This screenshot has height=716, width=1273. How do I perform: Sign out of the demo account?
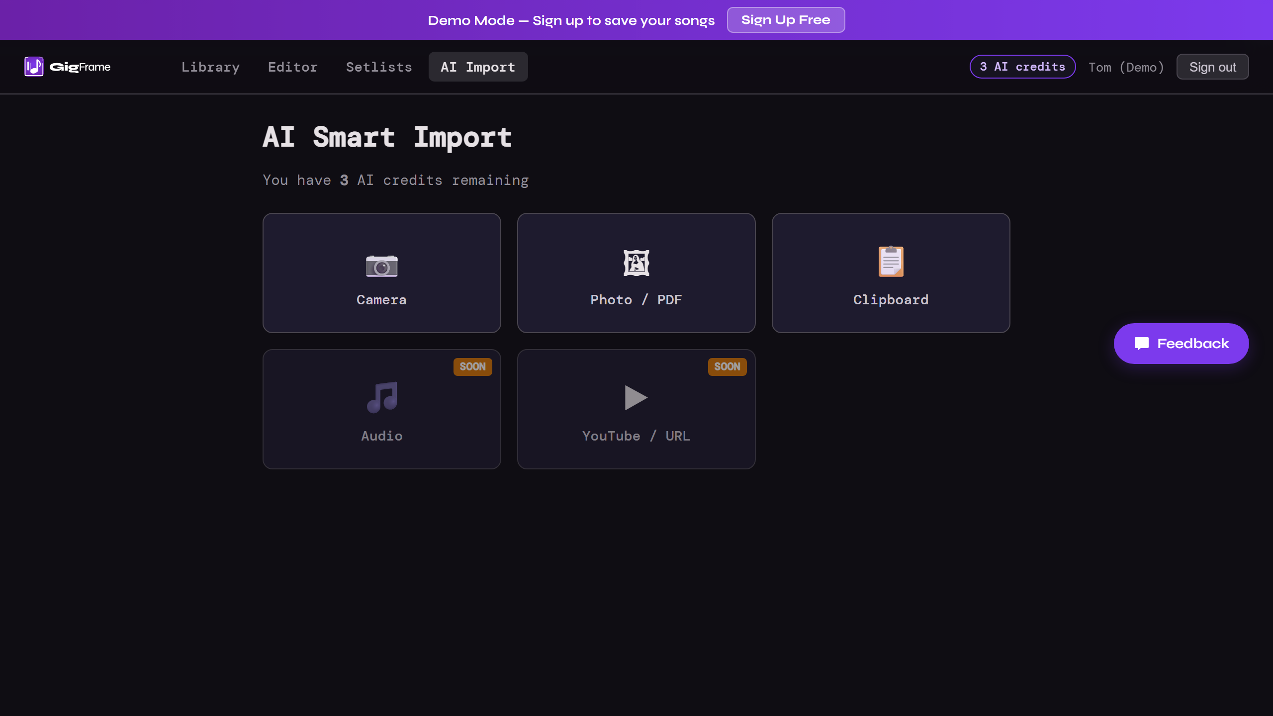(1212, 66)
